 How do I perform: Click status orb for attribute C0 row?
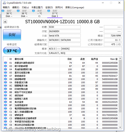[x=6, y=109]
